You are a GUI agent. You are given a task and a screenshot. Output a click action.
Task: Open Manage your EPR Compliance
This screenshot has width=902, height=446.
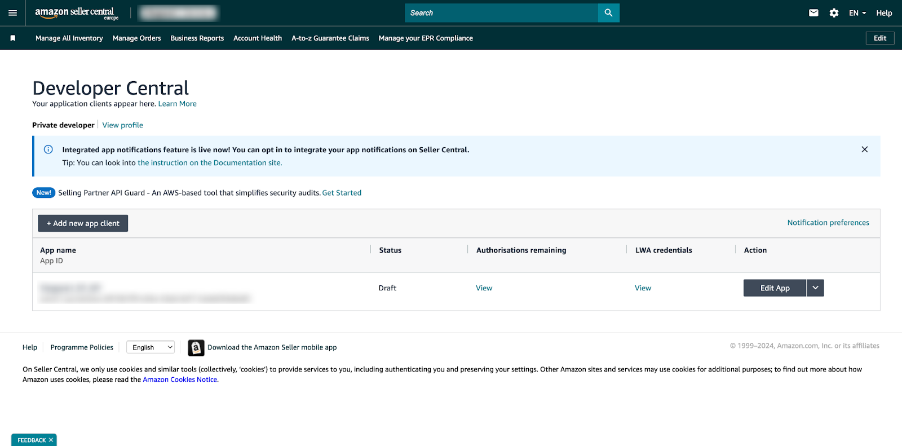click(426, 38)
